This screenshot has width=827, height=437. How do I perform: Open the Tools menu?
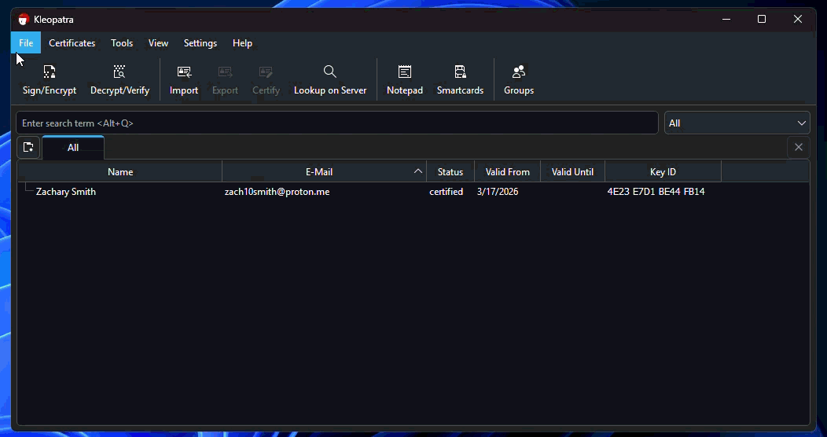click(122, 42)
